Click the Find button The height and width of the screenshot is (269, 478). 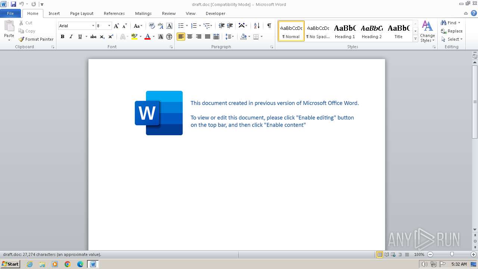click(448, 23)
